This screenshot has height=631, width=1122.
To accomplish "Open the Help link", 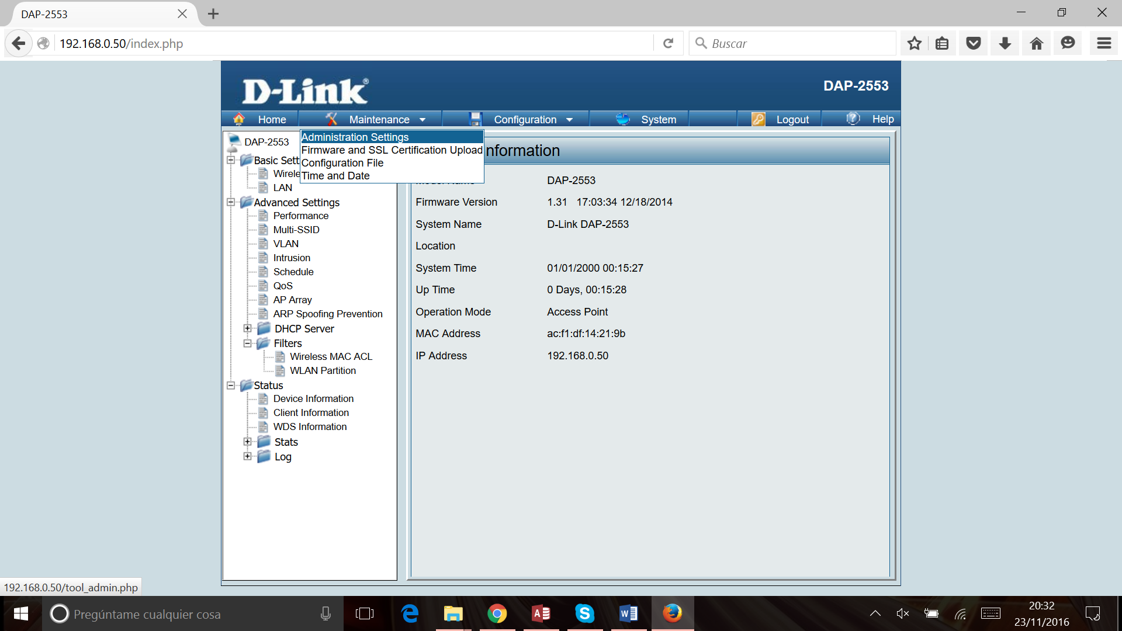I will pyautogui.click(x=883, y=119).
